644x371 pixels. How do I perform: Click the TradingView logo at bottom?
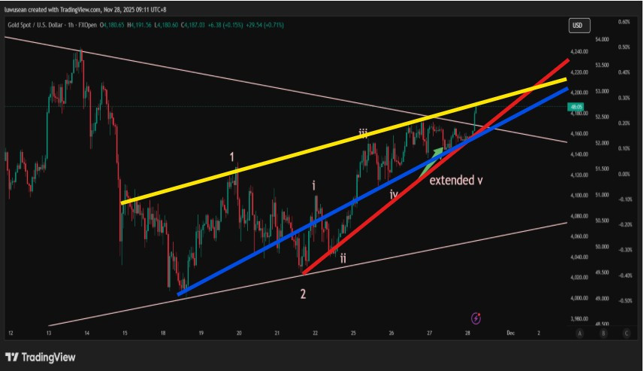pos(41,357)
